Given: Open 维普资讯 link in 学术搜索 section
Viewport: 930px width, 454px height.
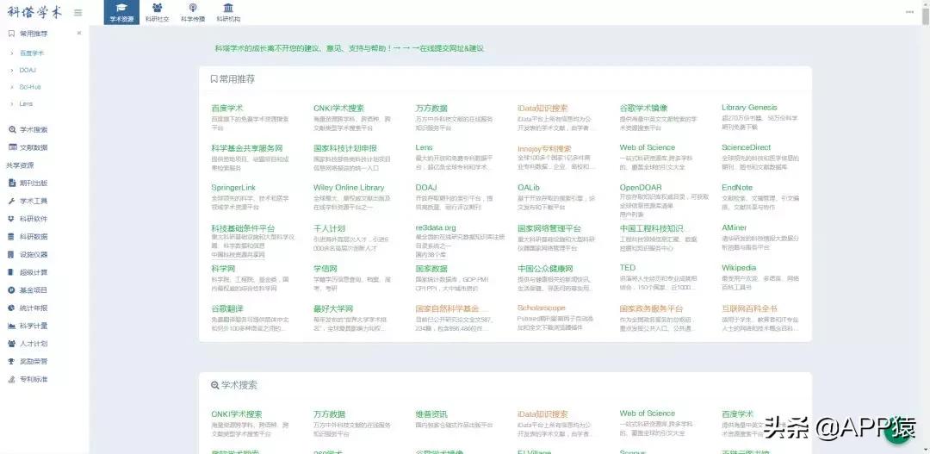Looking at the screenshot, I should (431, 414).
